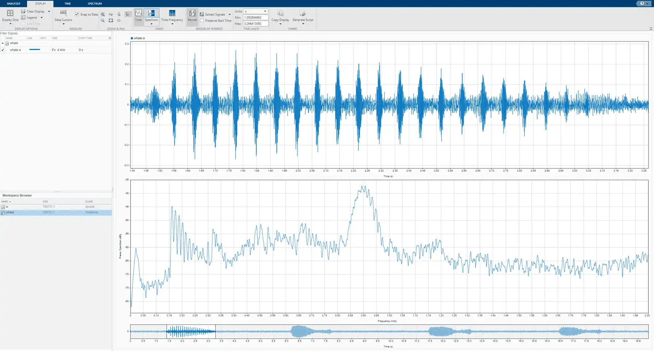
Task: Enable Preserve Start Time checkbox
Action: (x=202, y=21)
